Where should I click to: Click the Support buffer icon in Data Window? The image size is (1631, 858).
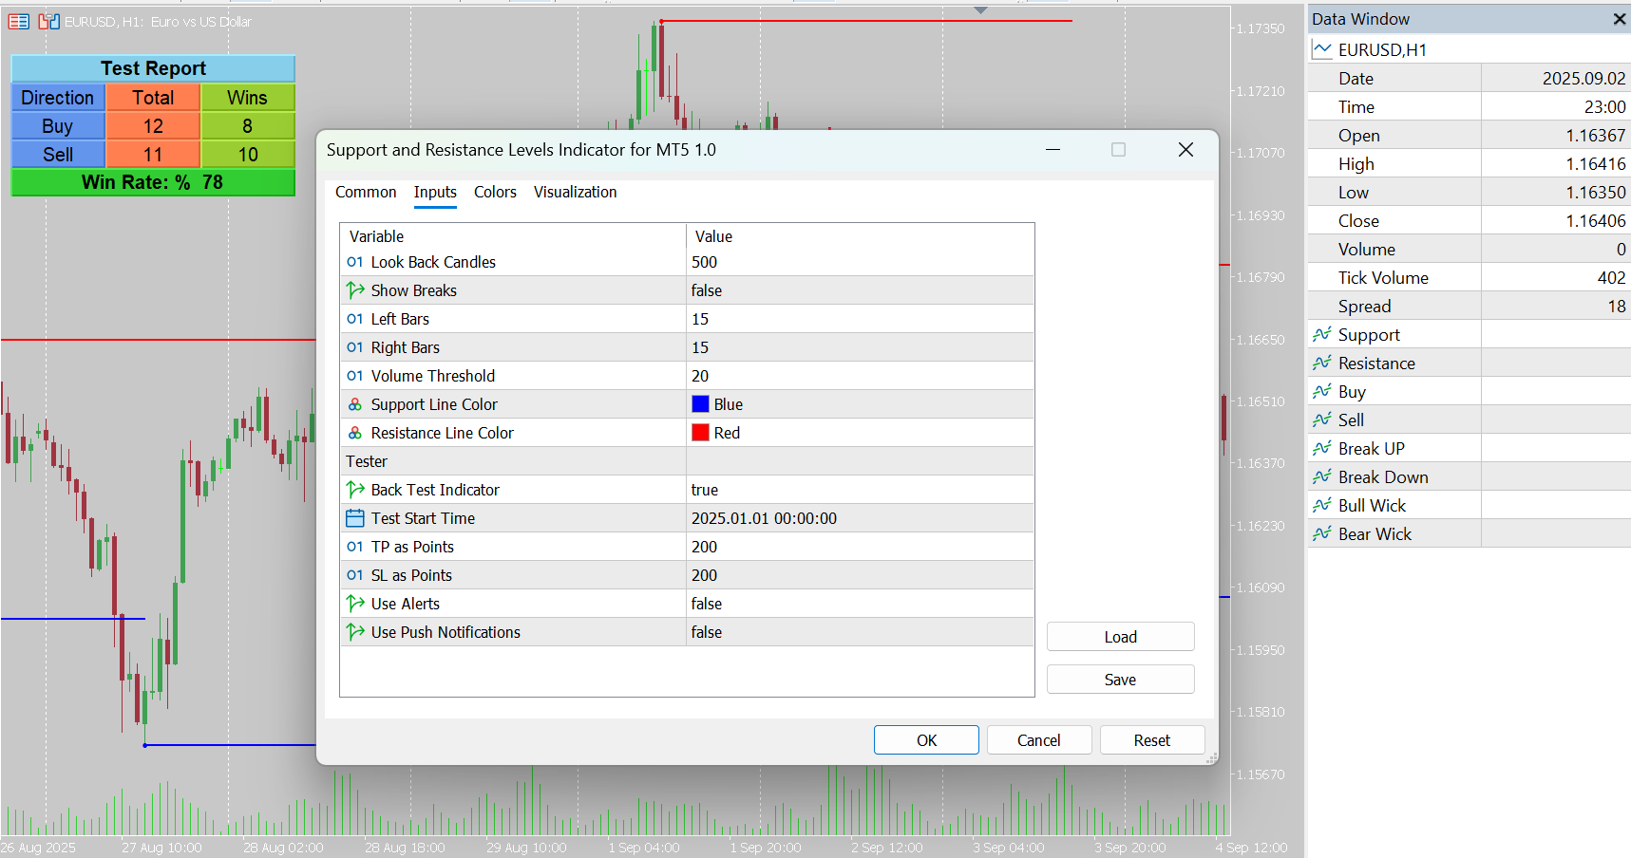(1322, 334)
